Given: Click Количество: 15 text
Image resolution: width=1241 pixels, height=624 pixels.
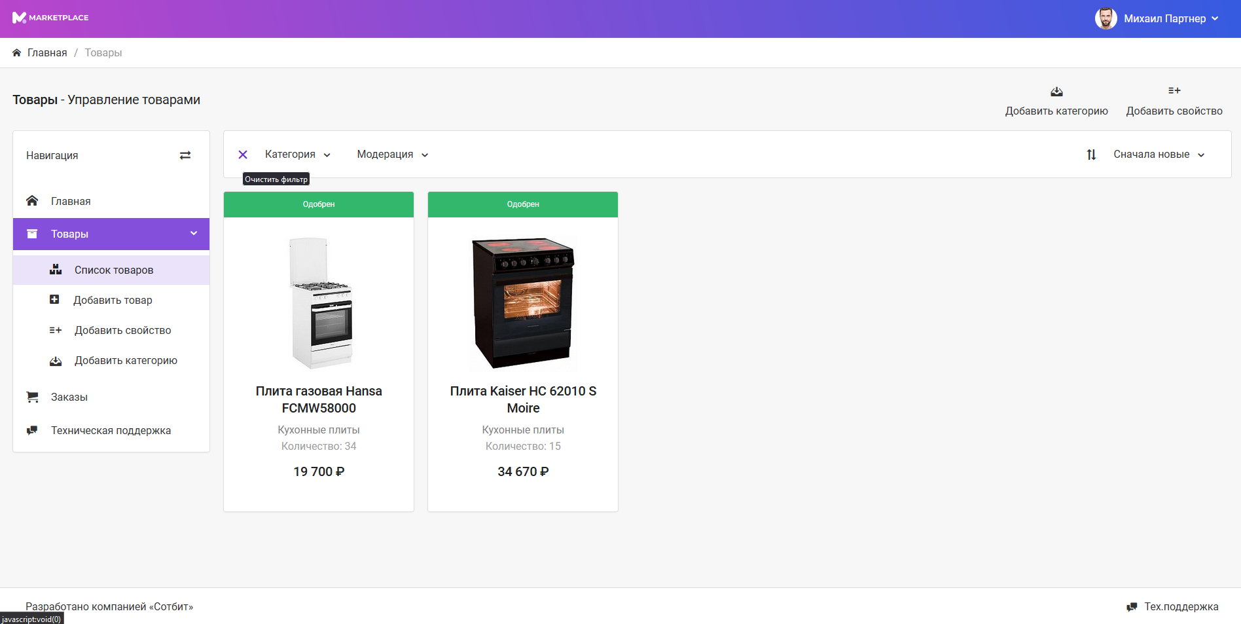Looking at the screenshot, I should pyautogui.click(x=523, y=446).
